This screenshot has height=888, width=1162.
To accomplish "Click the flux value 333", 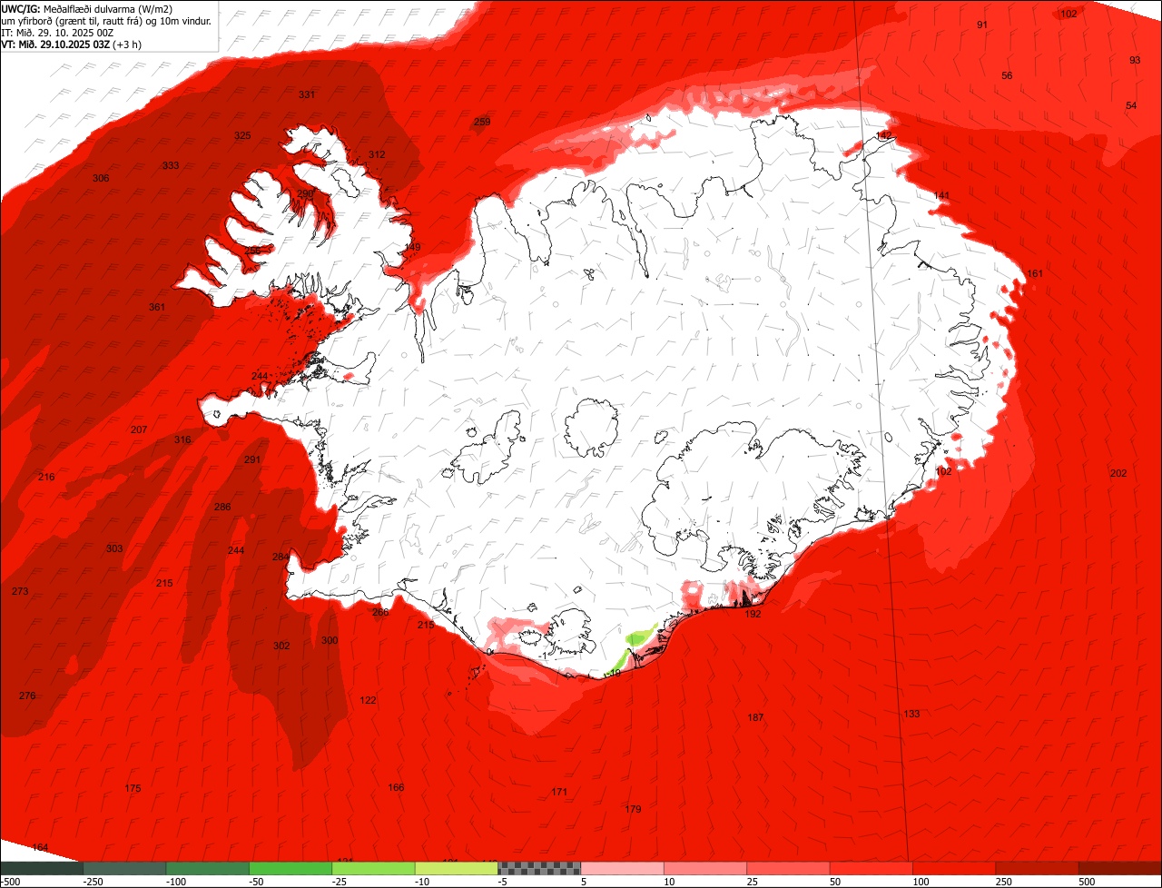I will pos(171,165).
